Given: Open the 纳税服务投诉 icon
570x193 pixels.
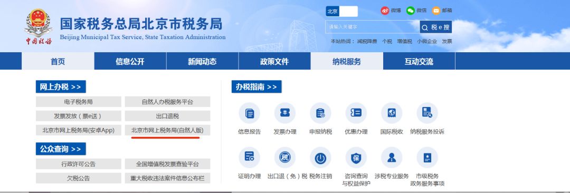Looking at the screenshot, I should (x=427, y=113).
